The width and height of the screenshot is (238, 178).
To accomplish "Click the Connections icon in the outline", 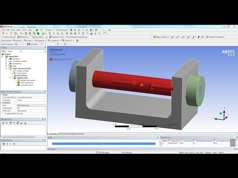I will point(10,64).
